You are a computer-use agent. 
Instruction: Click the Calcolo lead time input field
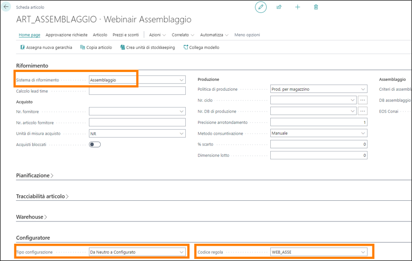point(137,91)
